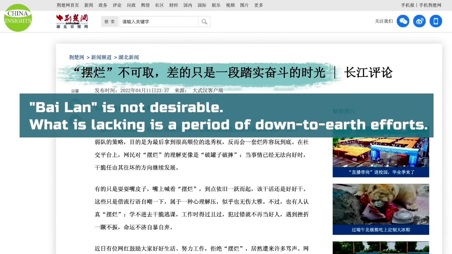Open the Weibo follow icon
Screen dimensions: 452x254
click(420, 21)
